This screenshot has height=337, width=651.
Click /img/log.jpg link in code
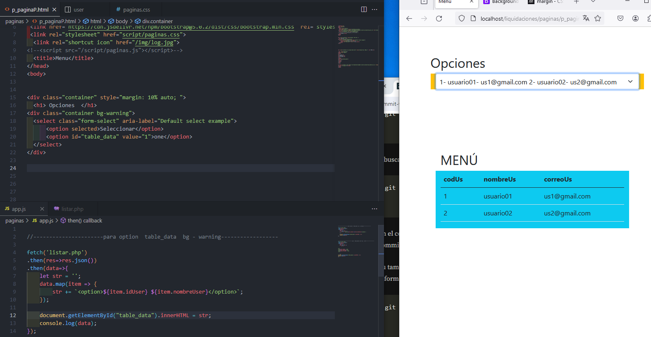pos(154,43)
